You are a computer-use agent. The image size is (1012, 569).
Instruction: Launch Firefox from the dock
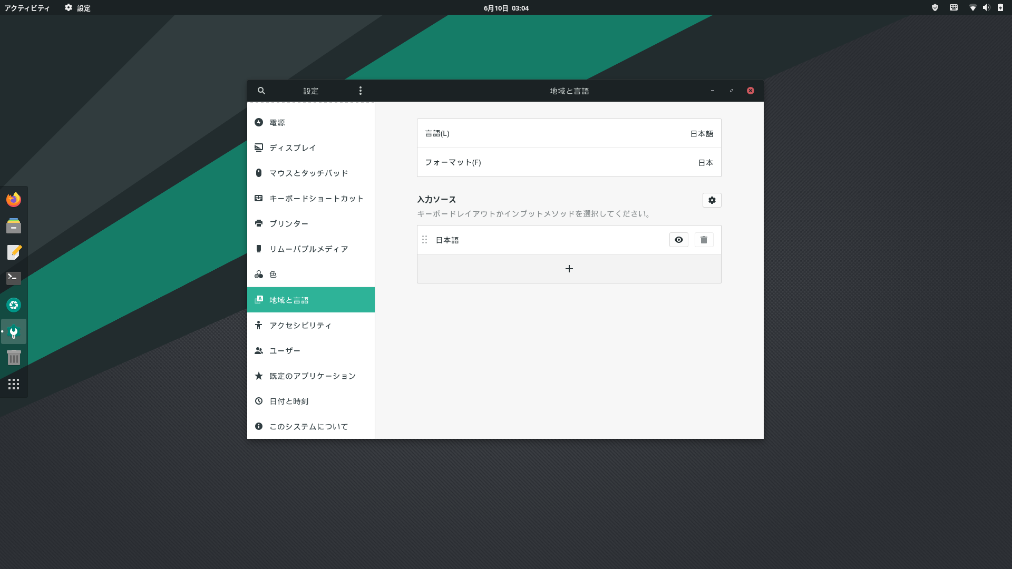coord(14,200)
